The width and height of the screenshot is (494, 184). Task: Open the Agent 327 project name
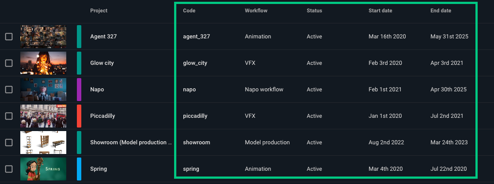(103, 37)
